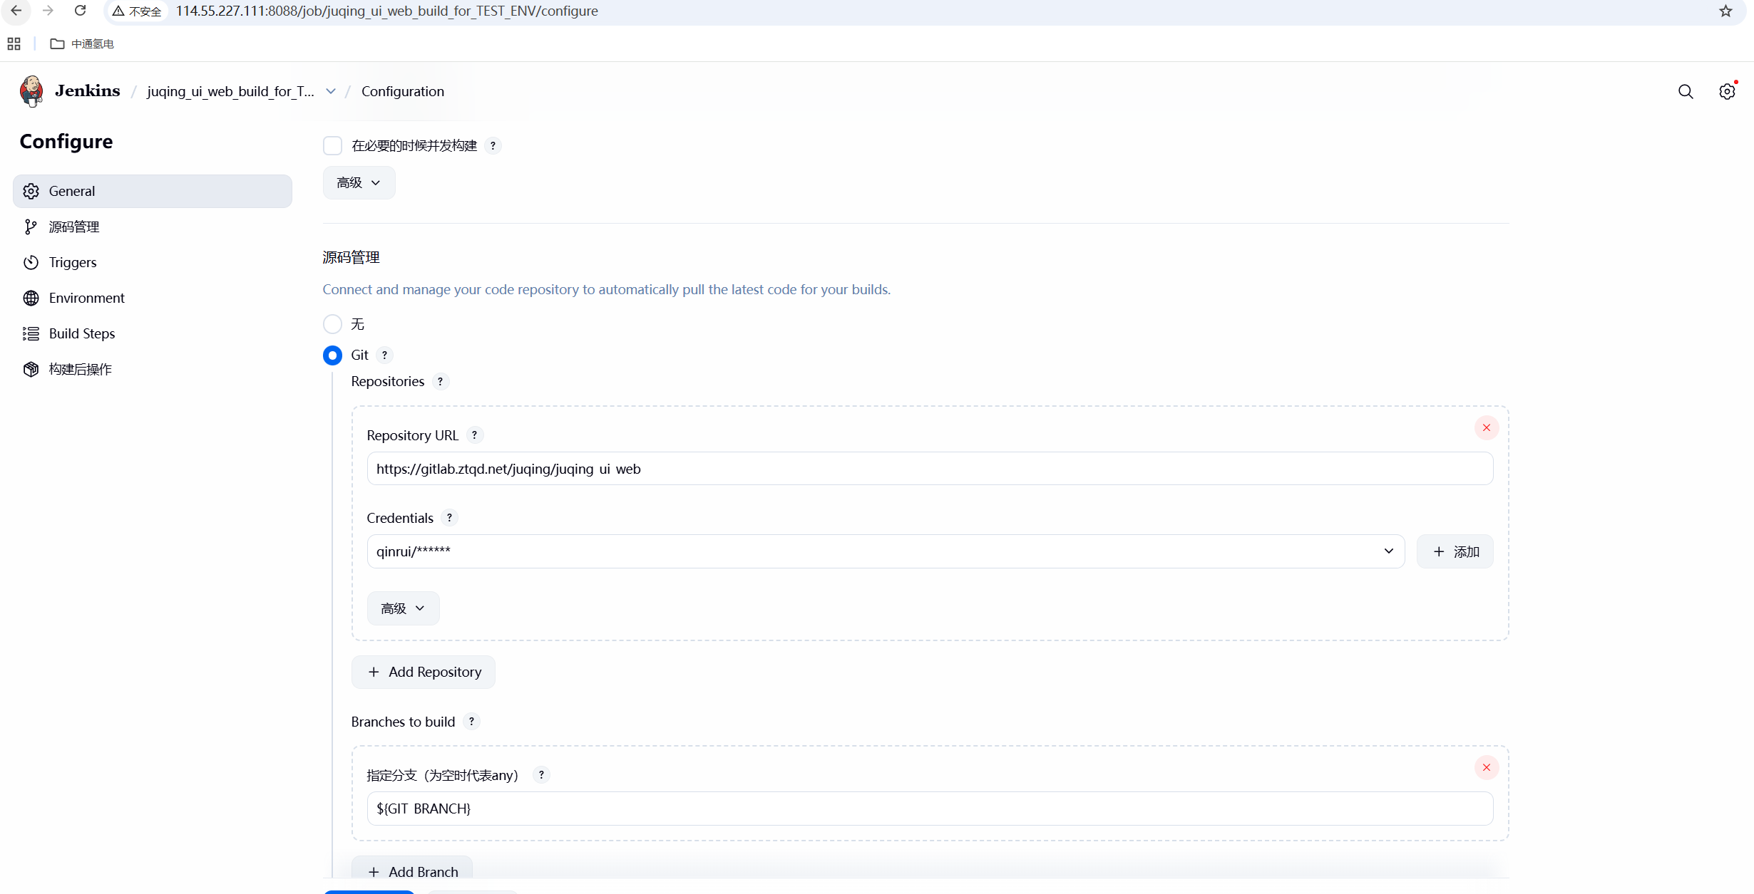The image size is (1754, 894).
Task: Expand the 高级 section under Credentials
Action: click(x=403, y=608)
